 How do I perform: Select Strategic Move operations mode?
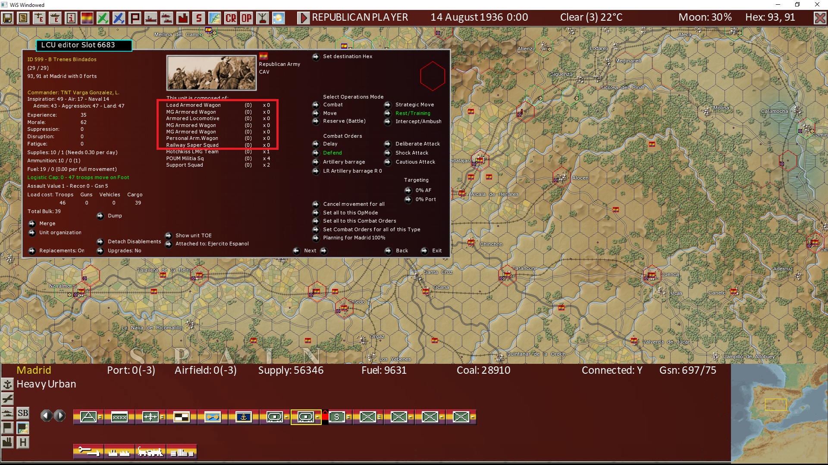click(388, 105)
